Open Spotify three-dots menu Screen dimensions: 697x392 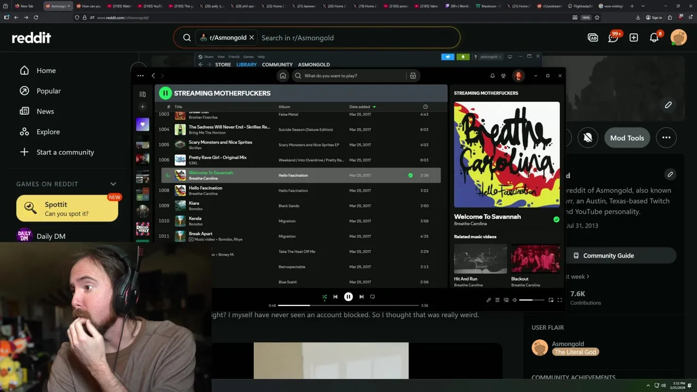140,76
